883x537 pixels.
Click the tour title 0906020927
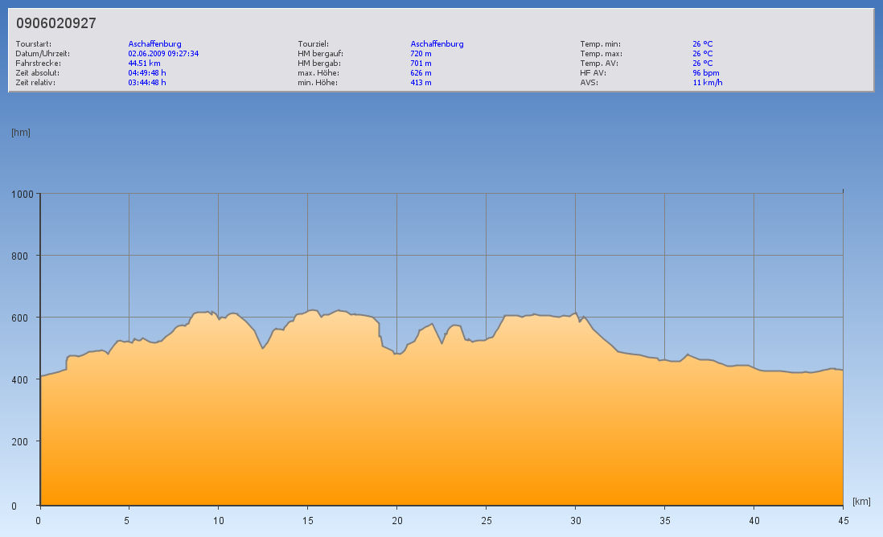tap(56, 23)
